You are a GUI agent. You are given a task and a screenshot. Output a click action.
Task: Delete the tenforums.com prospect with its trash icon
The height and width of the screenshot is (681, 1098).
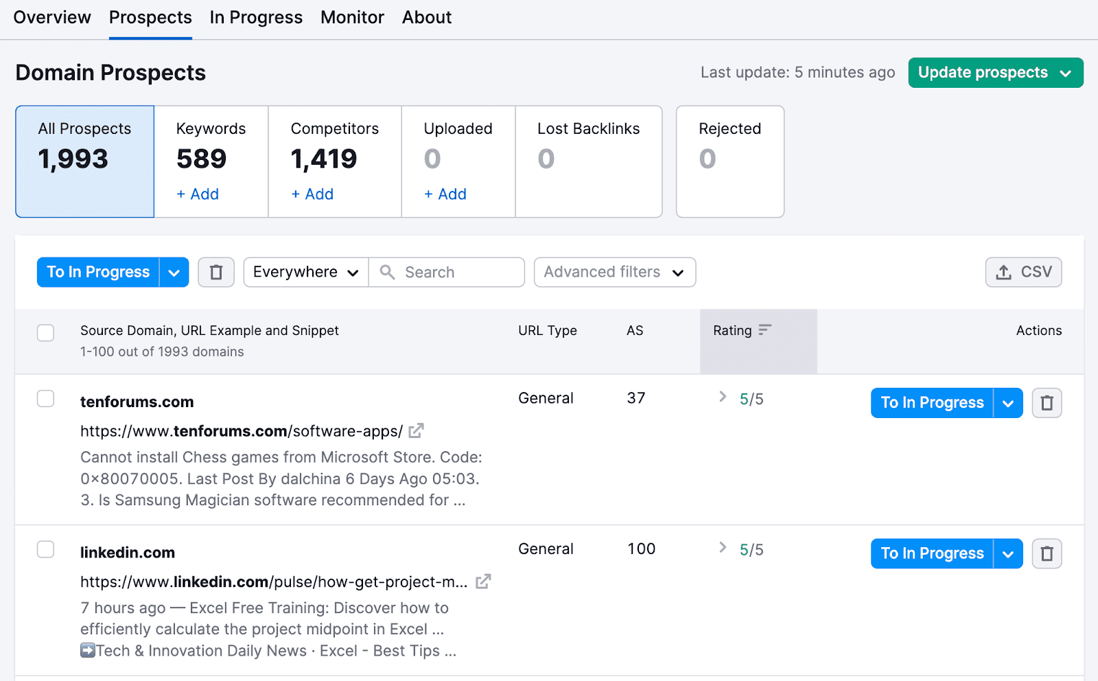pyautogui.click(x=1047, y=402)
